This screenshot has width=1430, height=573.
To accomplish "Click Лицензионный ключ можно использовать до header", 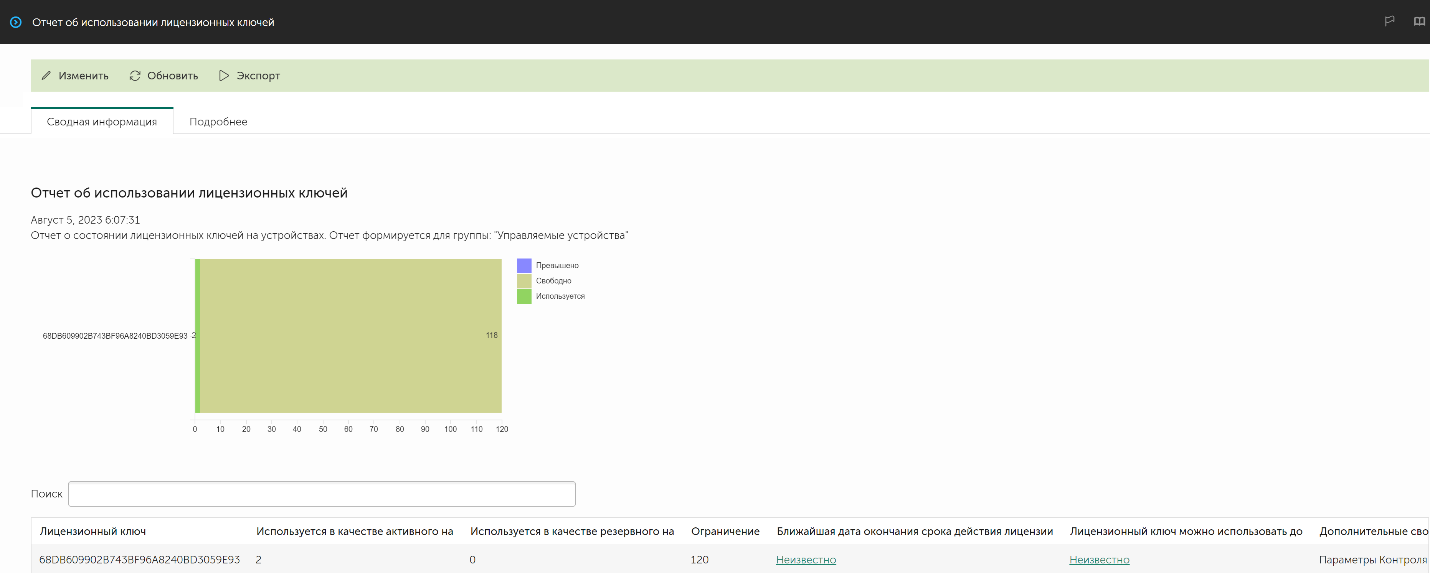I will click(1186, 532).
